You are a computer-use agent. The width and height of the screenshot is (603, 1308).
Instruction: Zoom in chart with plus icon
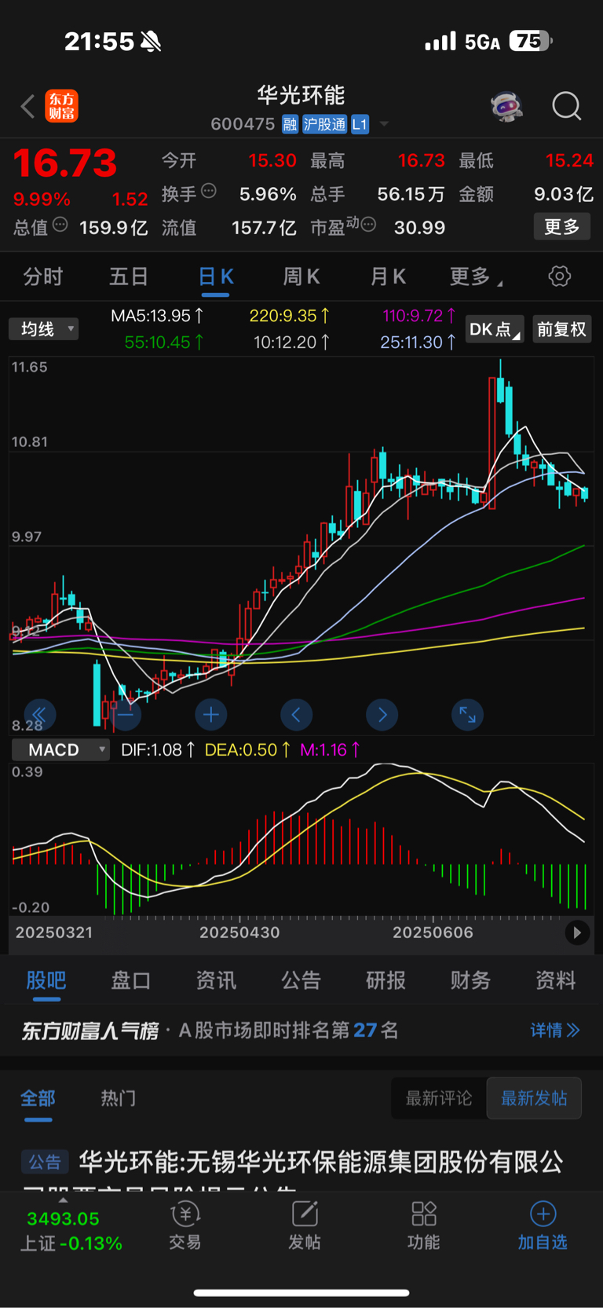[210, 714]
